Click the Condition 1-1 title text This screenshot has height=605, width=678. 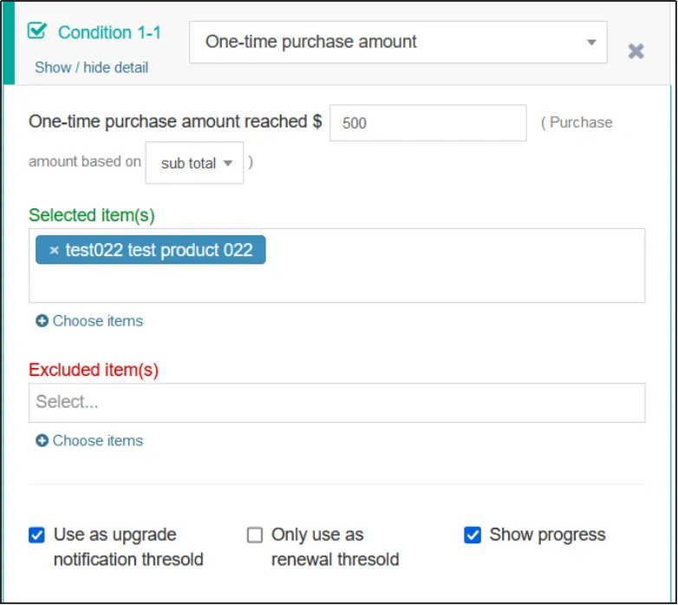(x=109, y=32)
